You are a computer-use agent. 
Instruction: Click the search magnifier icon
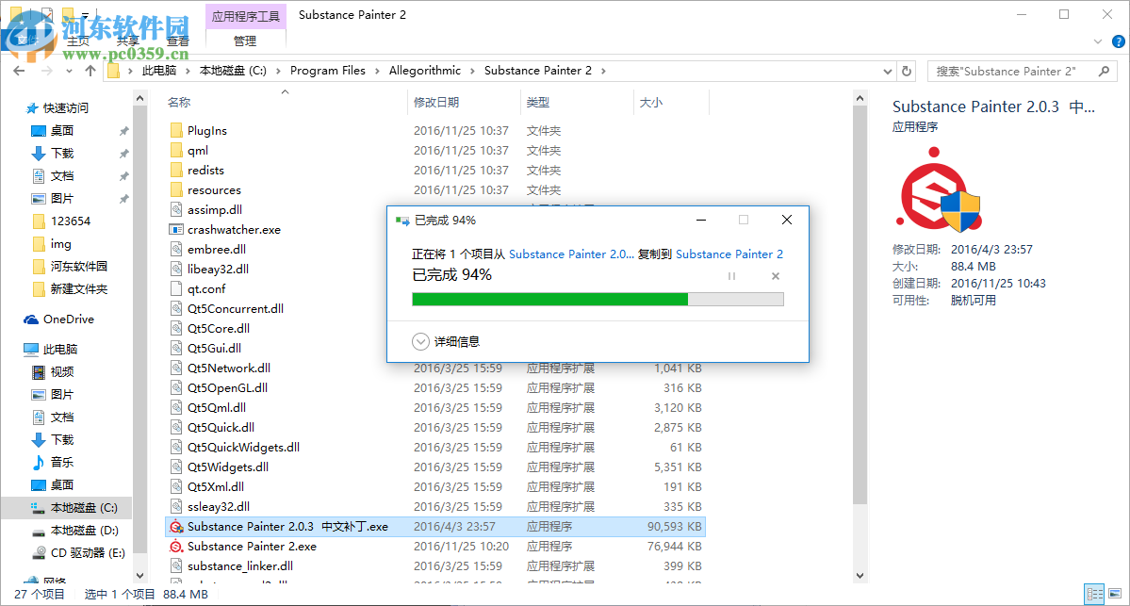(1104, 71)
